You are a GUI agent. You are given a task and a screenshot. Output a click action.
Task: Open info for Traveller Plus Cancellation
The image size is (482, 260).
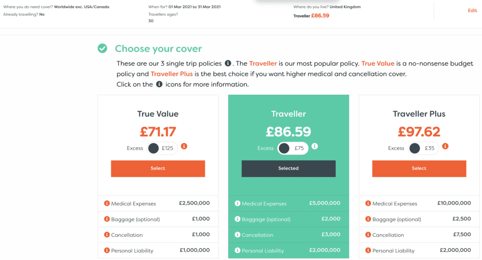(368, 235)
